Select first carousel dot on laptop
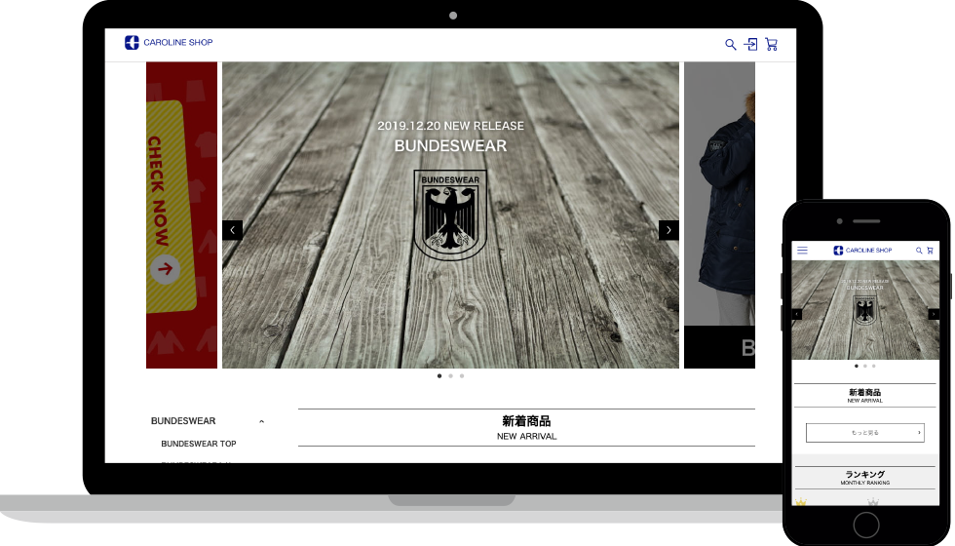Viewport: 955px width, 546px height. (439, 376)
